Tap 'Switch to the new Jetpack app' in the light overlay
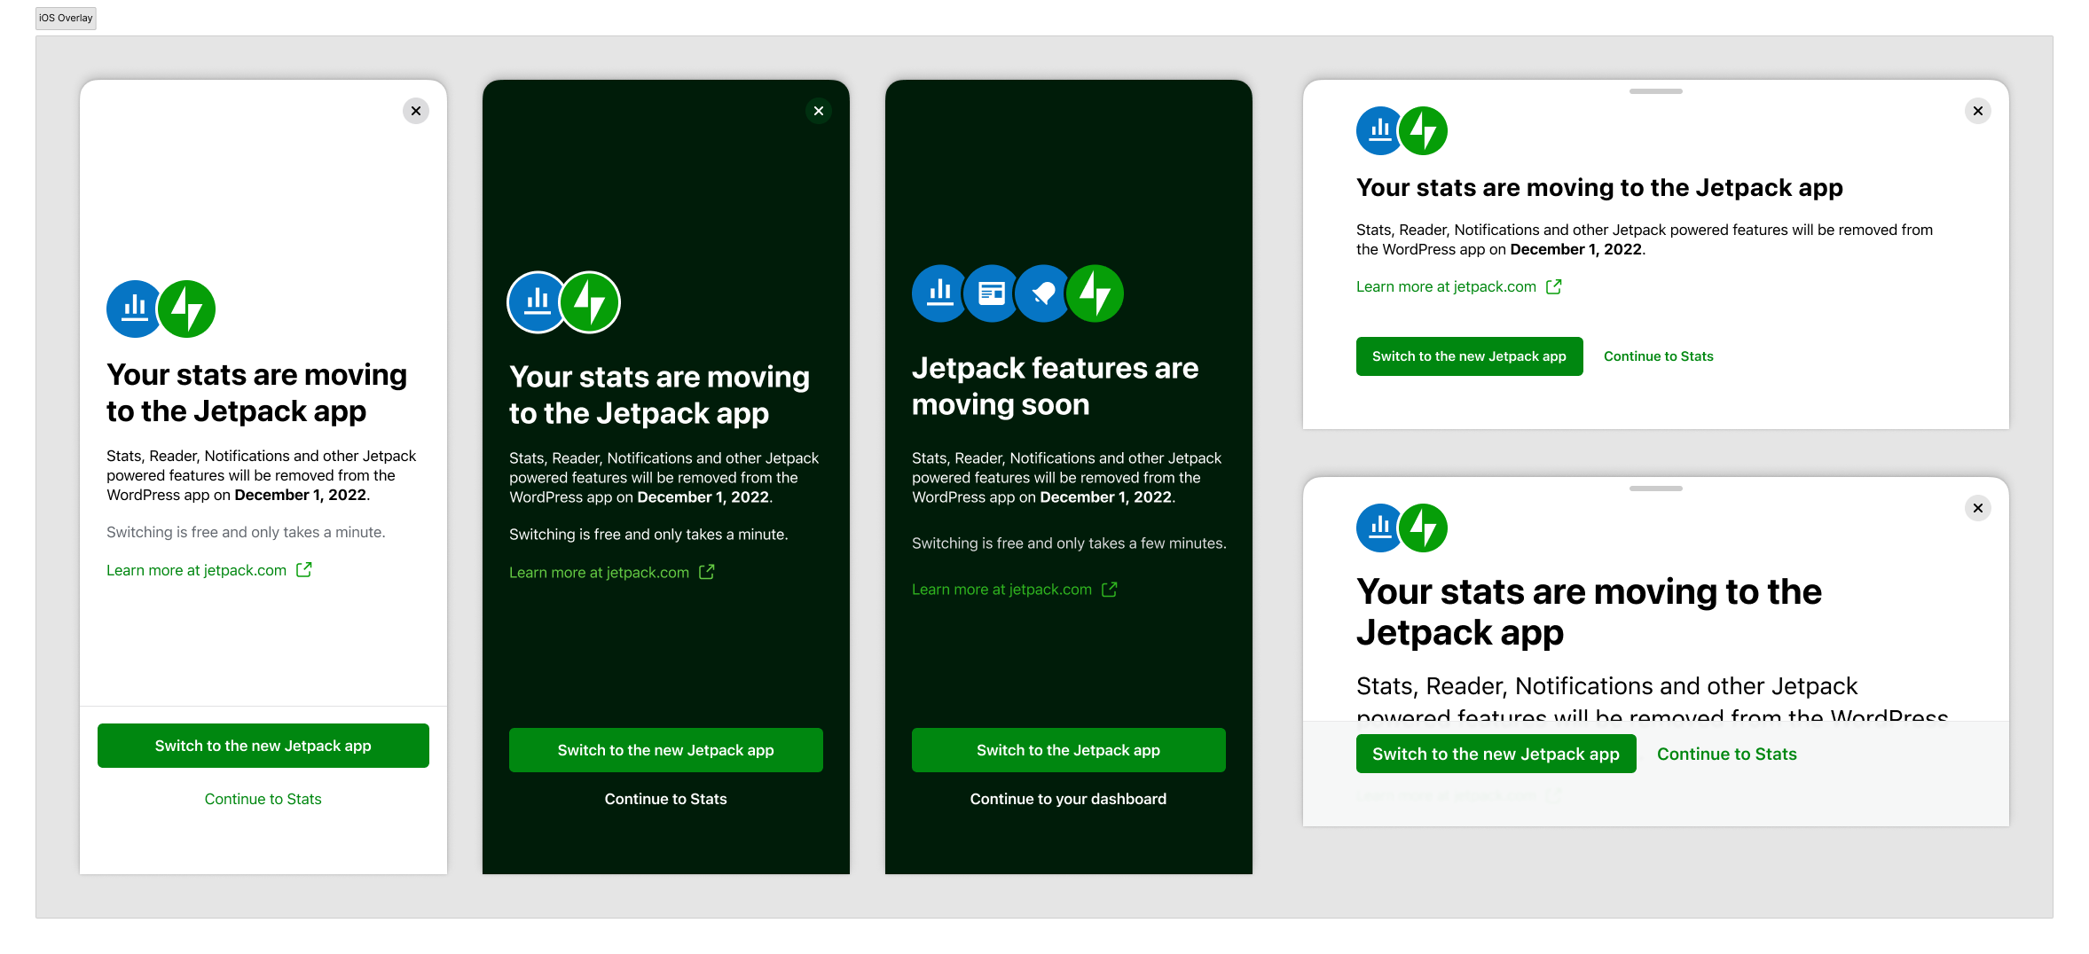 click(263, 746)
